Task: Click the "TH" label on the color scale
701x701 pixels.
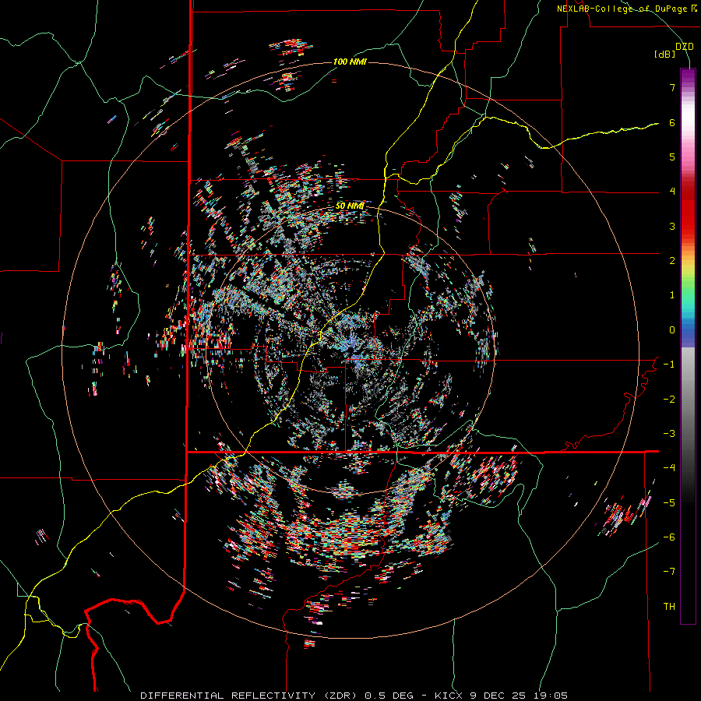Action: pyautogui.click(x=669, y=607)
